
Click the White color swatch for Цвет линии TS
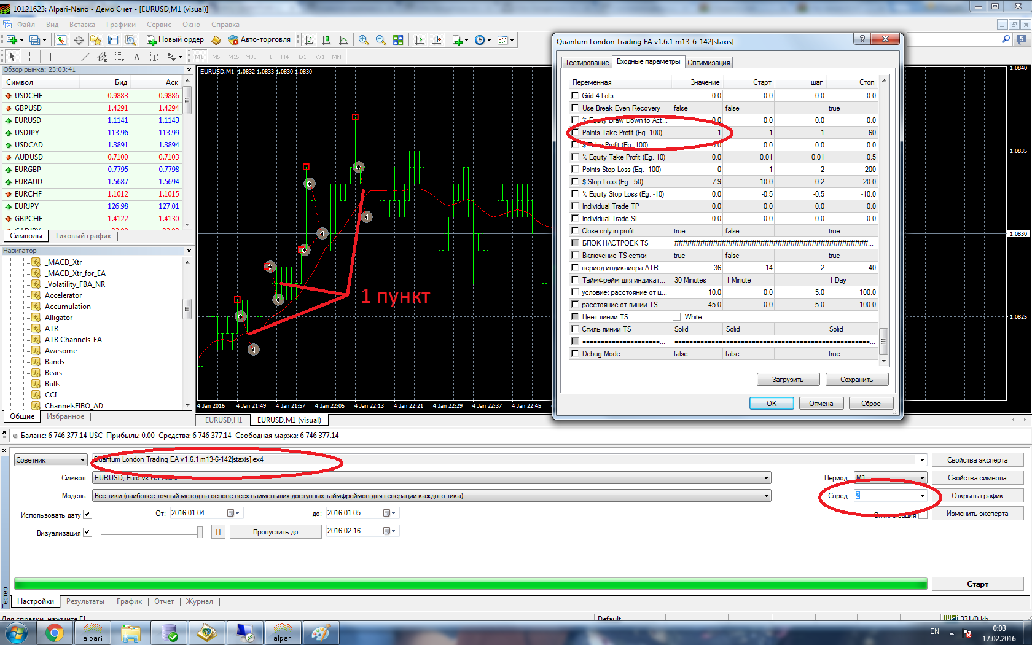tap(677, 317)
